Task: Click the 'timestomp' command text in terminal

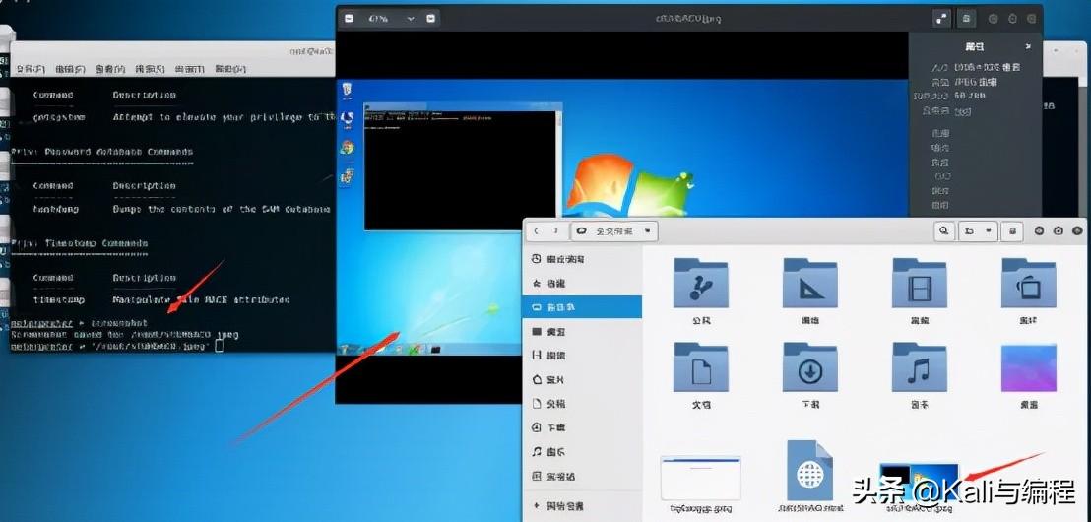Action: 59,300
